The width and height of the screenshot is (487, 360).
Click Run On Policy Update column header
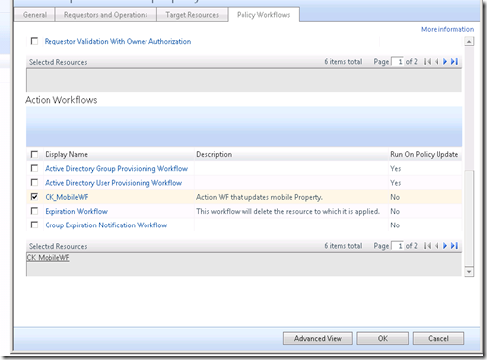425,154
